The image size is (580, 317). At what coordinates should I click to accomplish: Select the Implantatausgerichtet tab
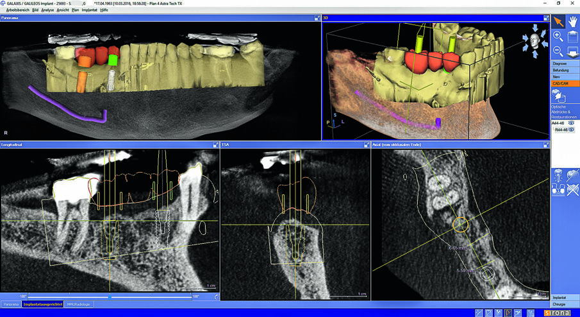[42, 304]
